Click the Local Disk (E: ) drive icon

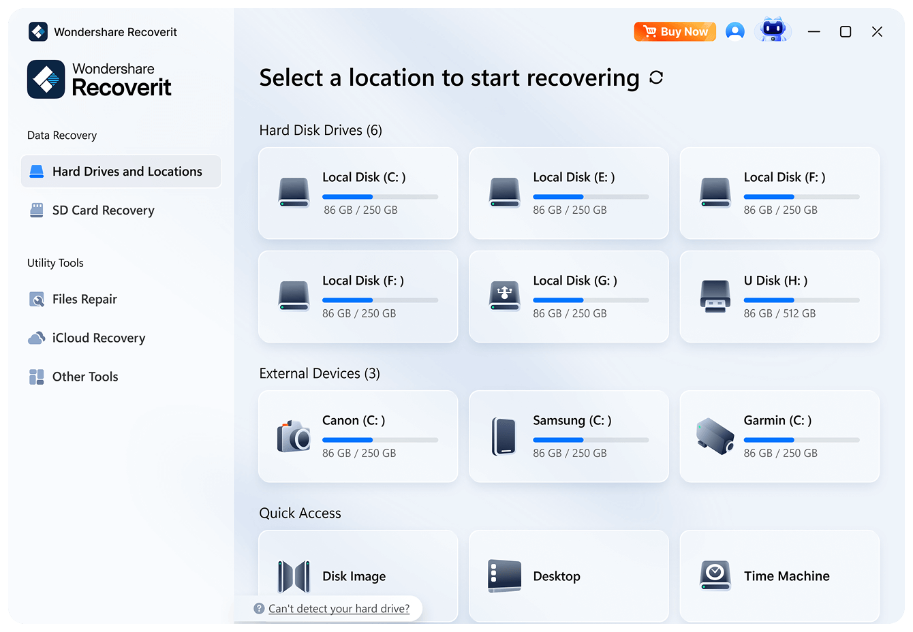point(505,193)
